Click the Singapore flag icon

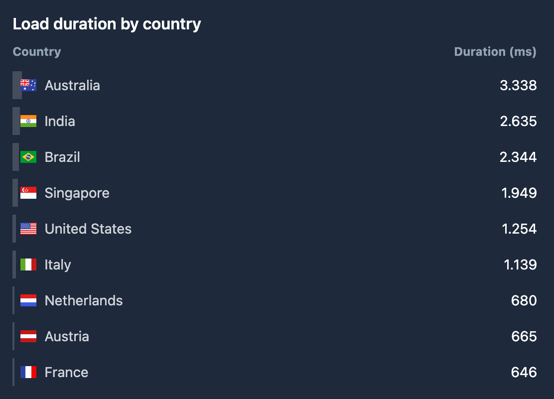28,193
